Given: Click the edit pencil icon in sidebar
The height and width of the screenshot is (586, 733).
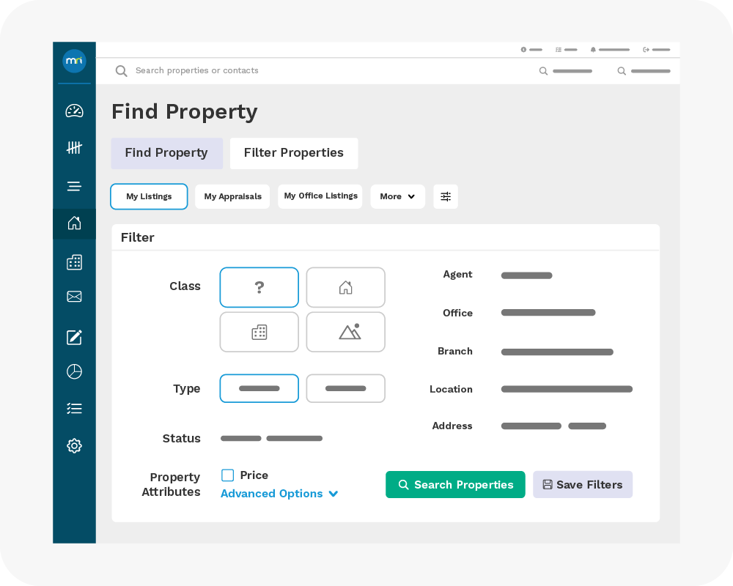Looking at the screenshot, I should click(74, 337).
